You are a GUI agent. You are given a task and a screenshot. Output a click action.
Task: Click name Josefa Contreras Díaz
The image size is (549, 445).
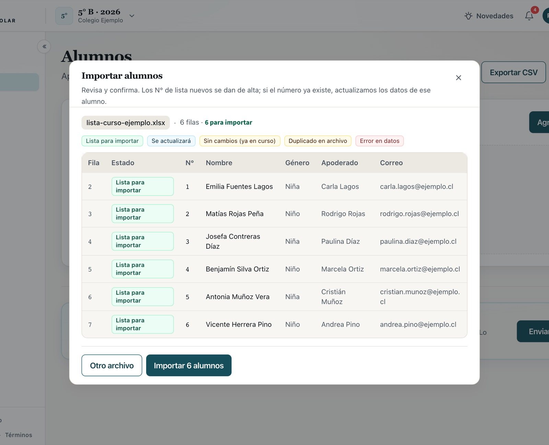click(233, 241)
